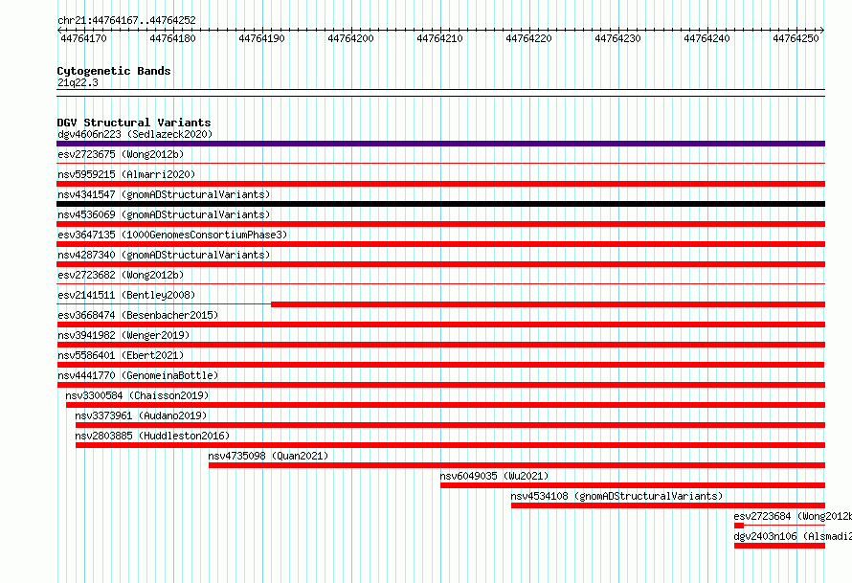
Task: Click the DGV Structural Variants track title
Action: pyautogui.click(x=134, y=123)
